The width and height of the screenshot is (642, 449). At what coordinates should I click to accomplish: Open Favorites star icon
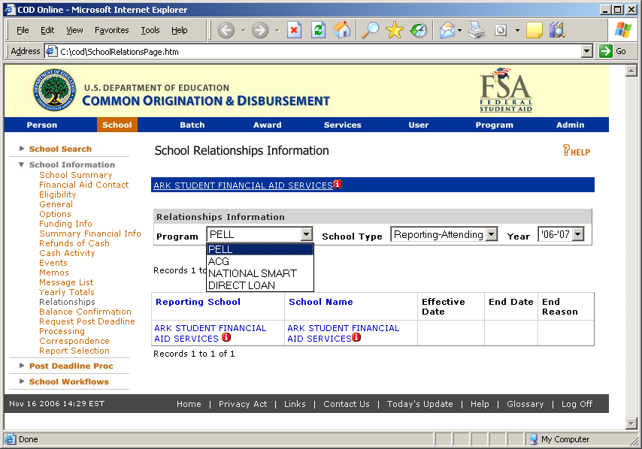[394, 30]
